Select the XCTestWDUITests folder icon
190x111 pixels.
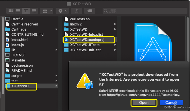(66, 45)
